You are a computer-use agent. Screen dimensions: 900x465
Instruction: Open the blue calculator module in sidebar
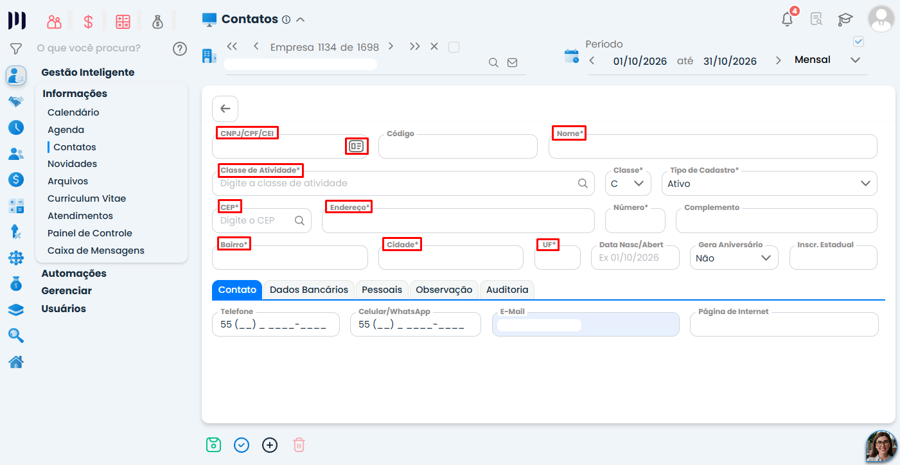click(16, 206)
